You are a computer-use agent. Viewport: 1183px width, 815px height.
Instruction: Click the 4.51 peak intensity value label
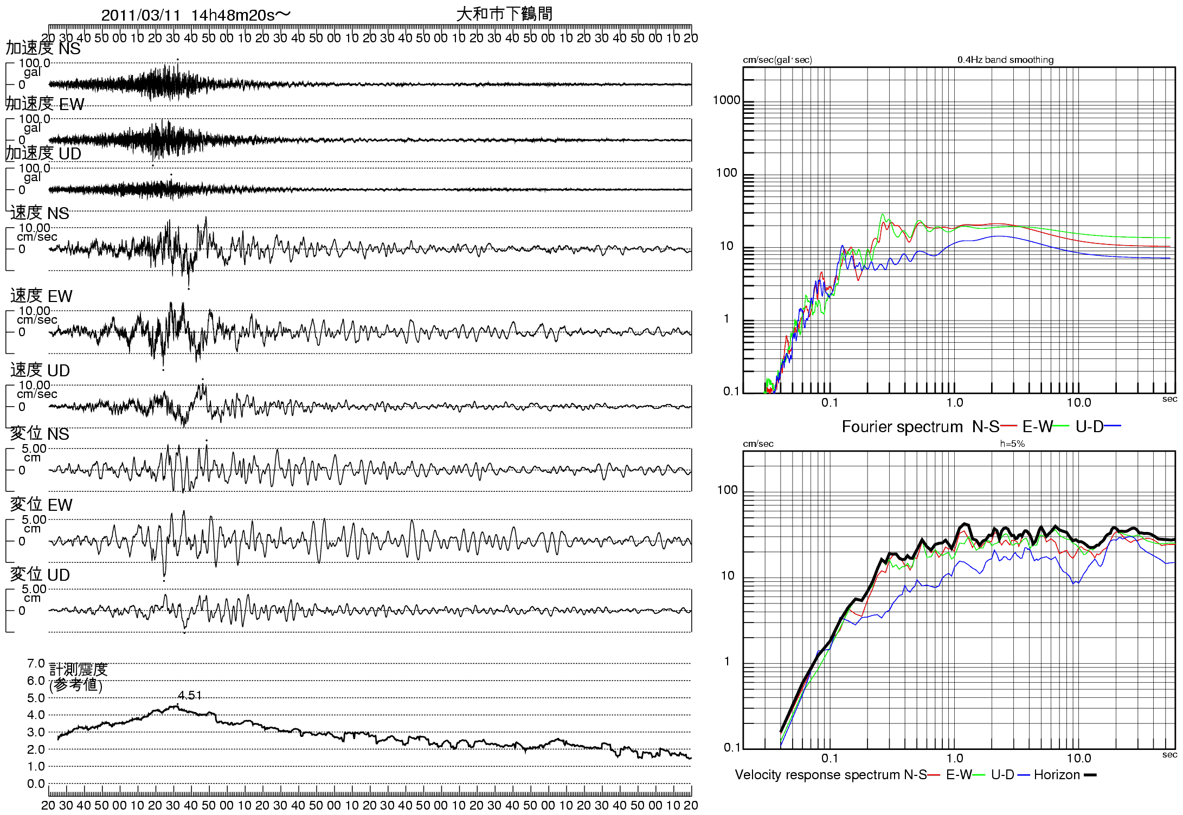[190, 695]
